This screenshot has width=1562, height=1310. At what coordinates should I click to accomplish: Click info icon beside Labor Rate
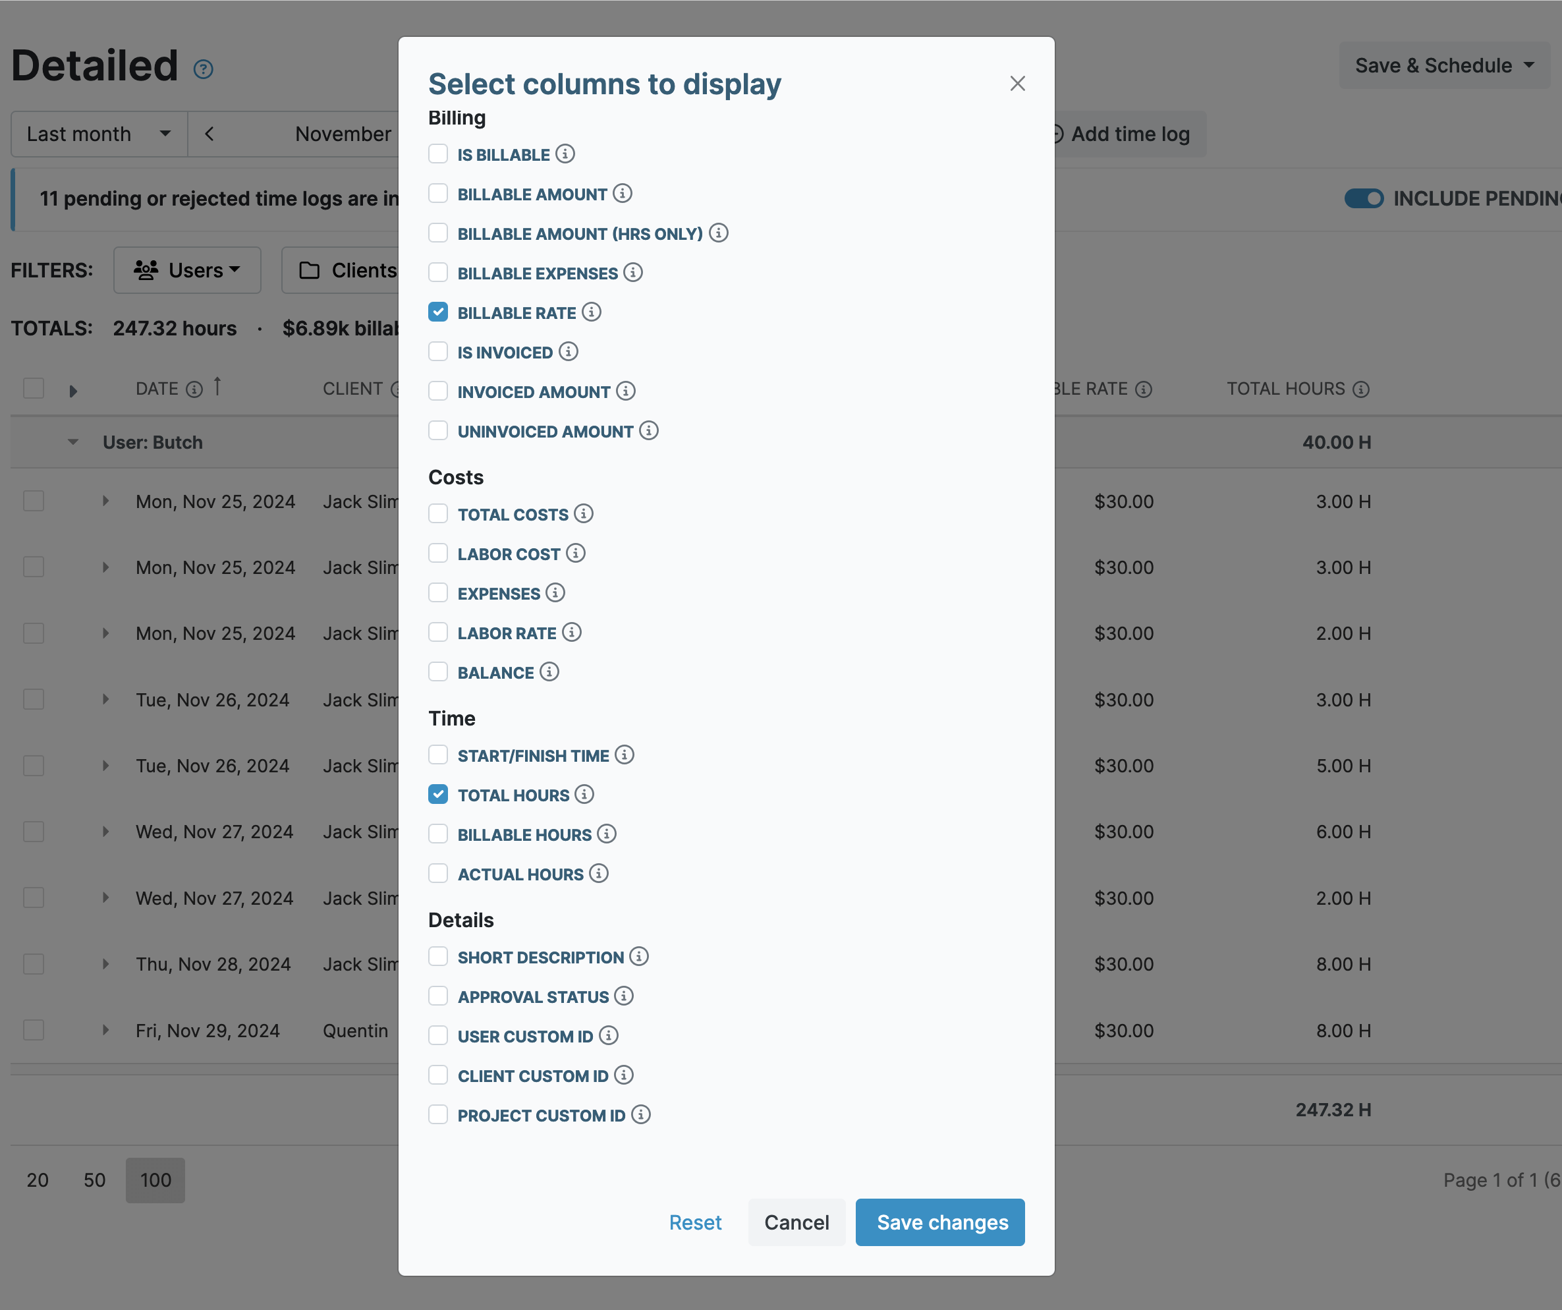[571, 633]
